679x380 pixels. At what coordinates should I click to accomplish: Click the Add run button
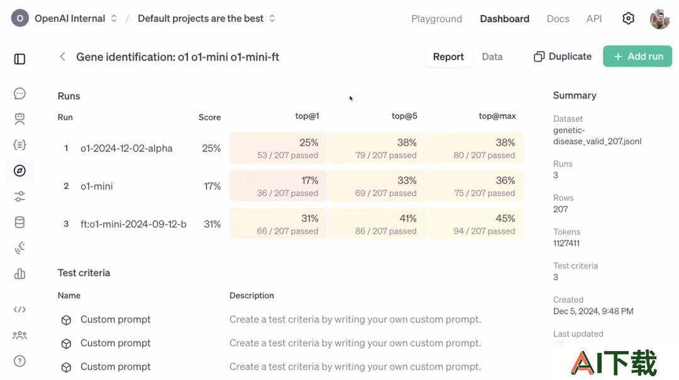point(638,57)
